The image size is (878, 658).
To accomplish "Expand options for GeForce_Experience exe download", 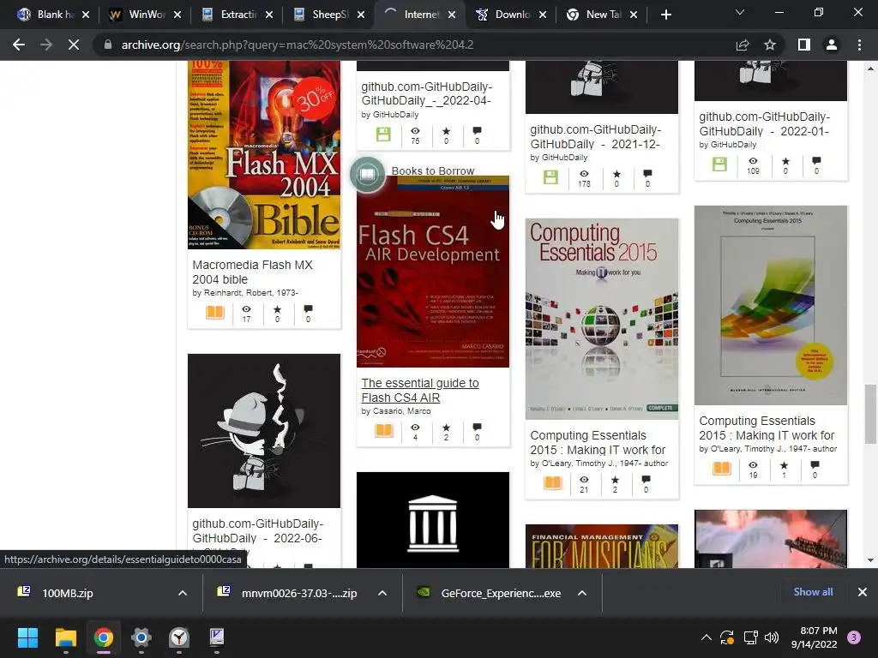I will point(582,593).
